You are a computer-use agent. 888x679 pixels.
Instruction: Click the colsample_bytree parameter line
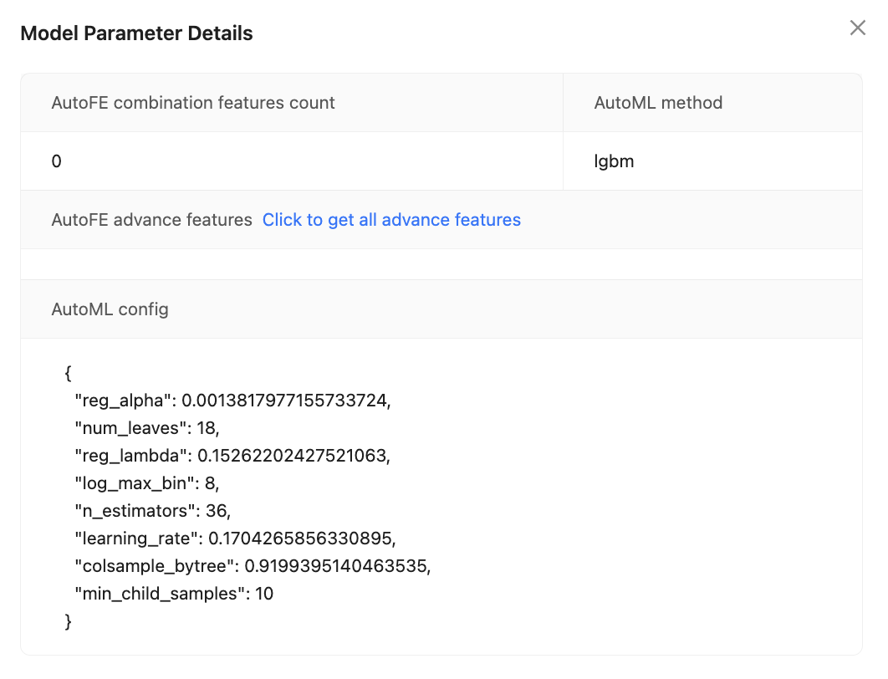(x=252, y=566)
